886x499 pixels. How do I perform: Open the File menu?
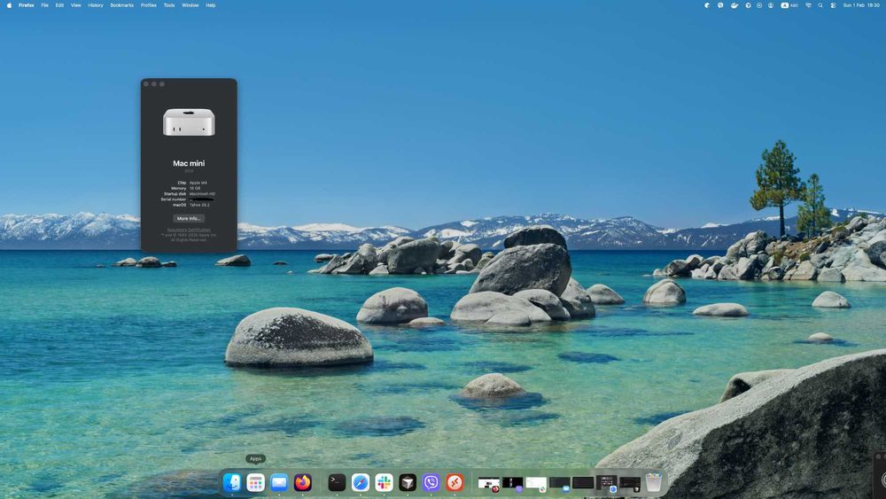pyautogui.click(x=44, y=5)
